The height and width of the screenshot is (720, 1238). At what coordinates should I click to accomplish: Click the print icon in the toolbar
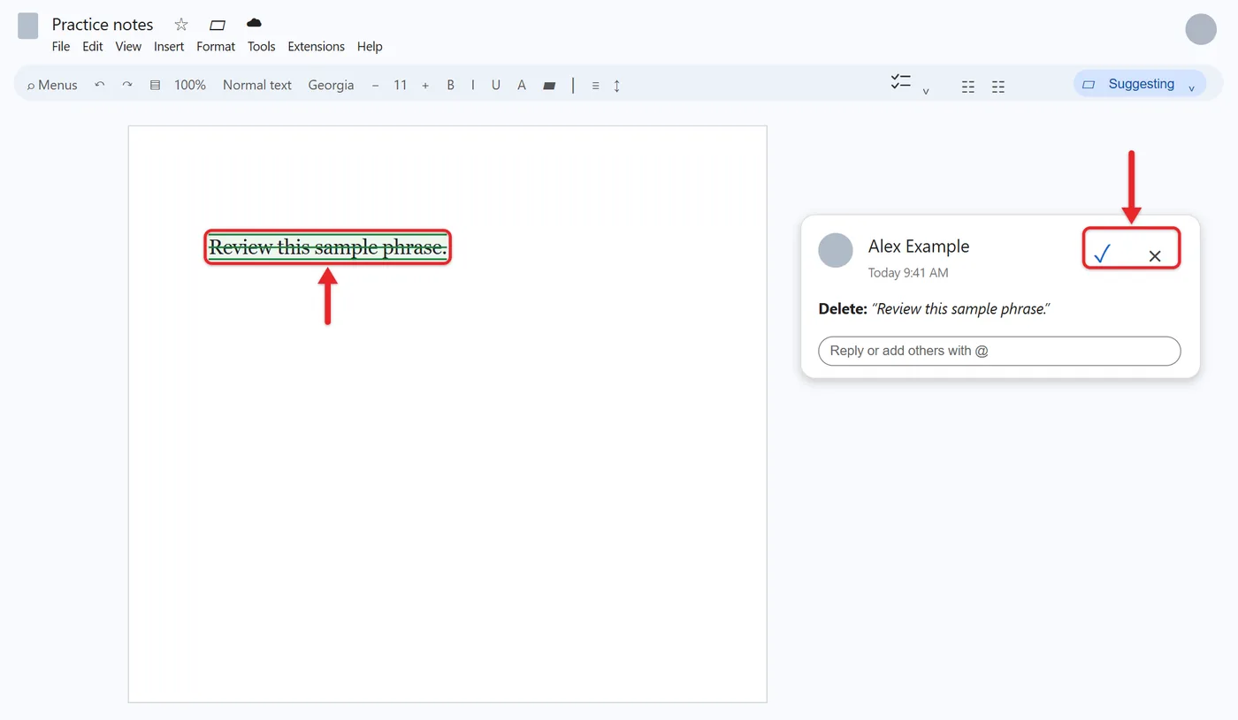click(155, 85)
